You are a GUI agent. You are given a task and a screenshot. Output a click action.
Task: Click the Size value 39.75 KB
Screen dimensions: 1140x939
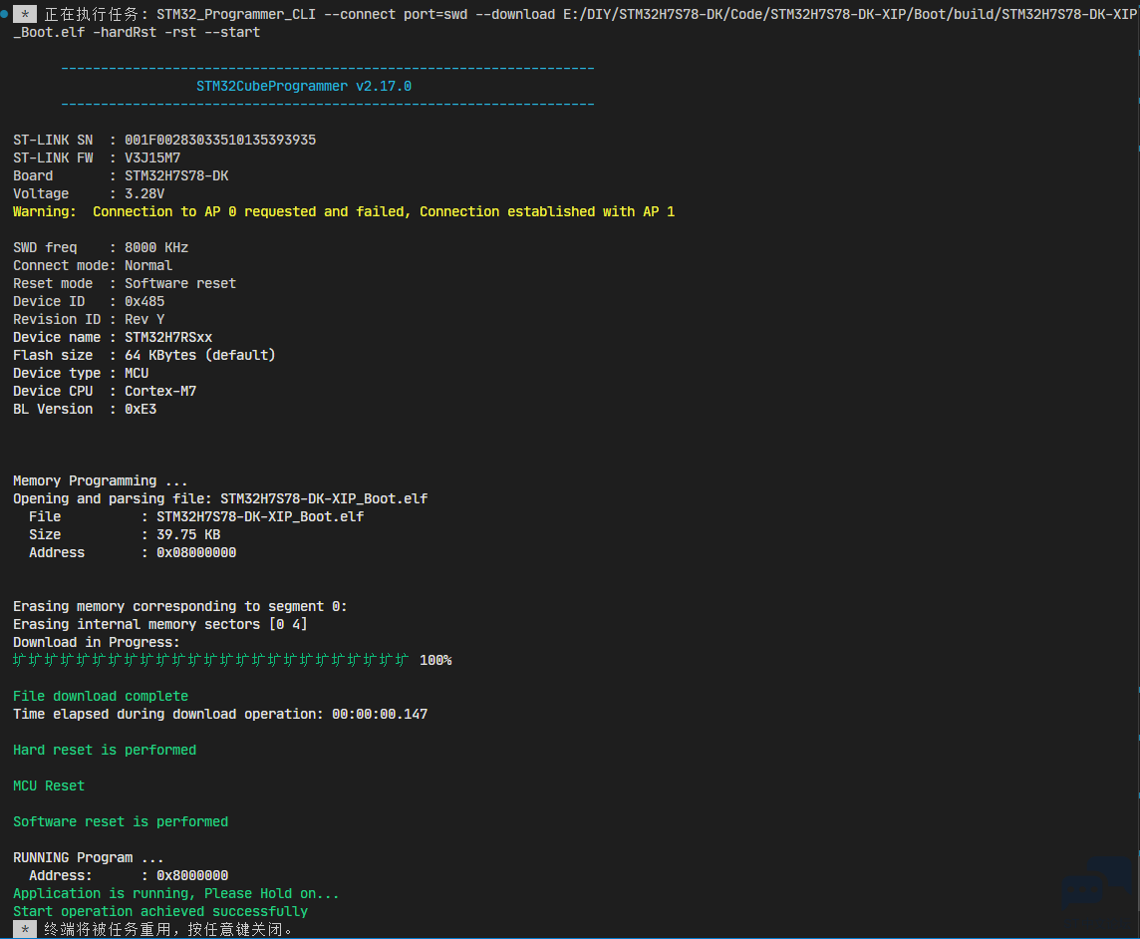tap(188, 534)
